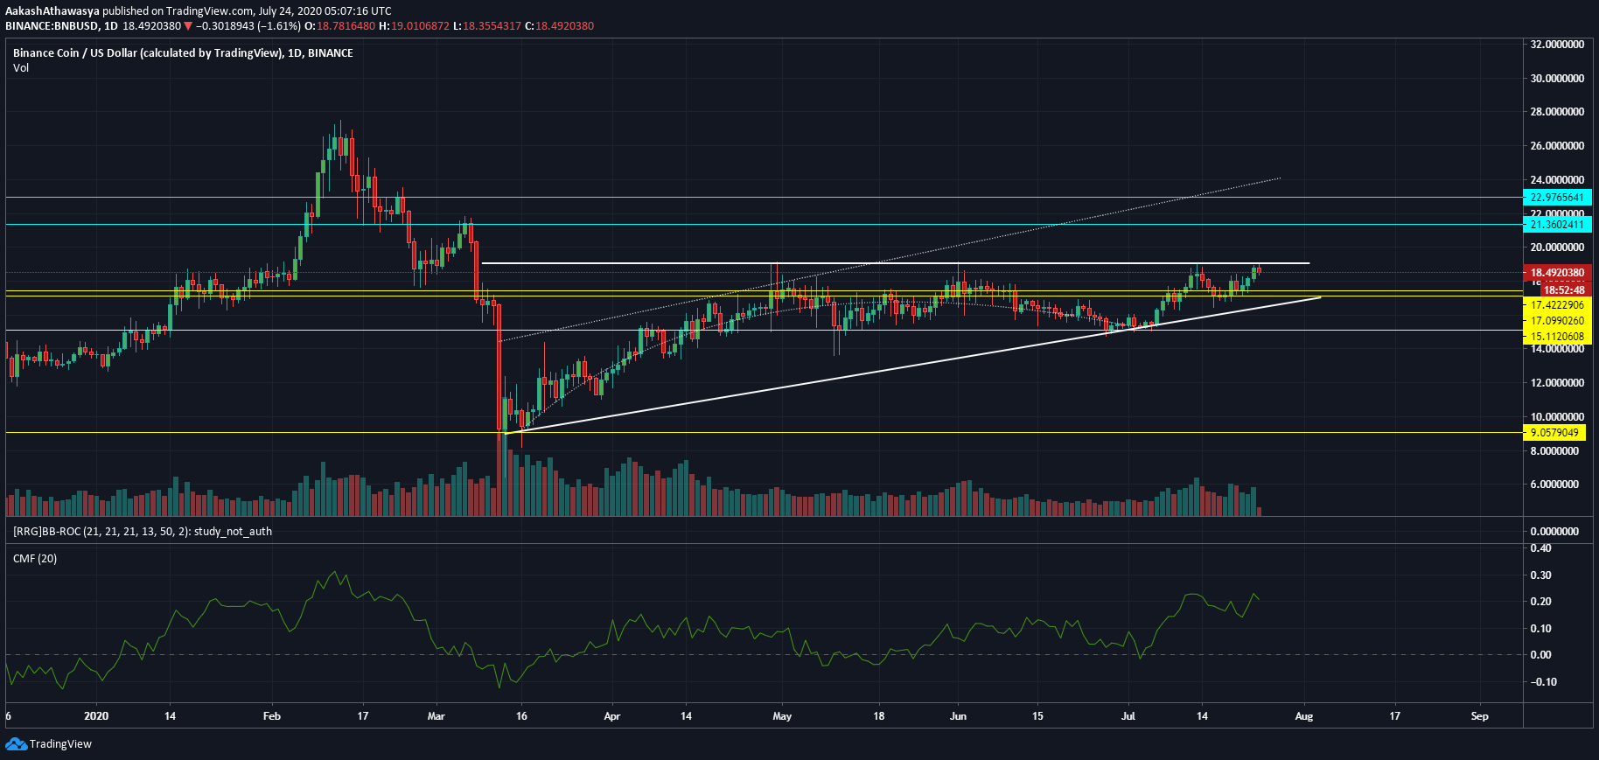
Task: Click the yellow 17.4222906 price label
Action: point(1557,305)
